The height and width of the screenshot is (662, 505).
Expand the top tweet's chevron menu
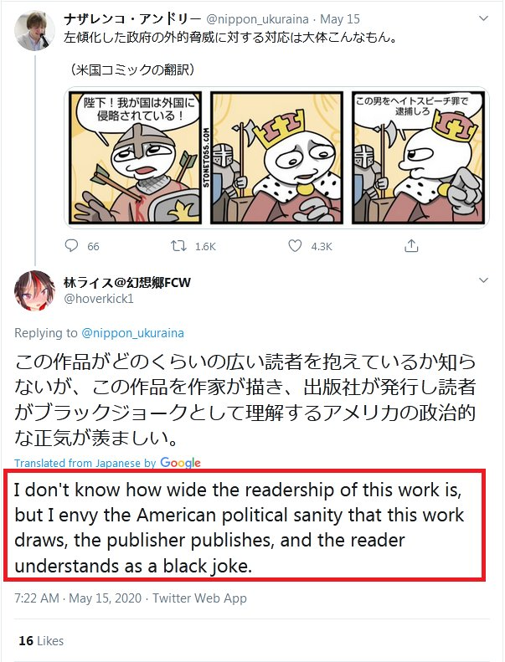coord(483,18)
